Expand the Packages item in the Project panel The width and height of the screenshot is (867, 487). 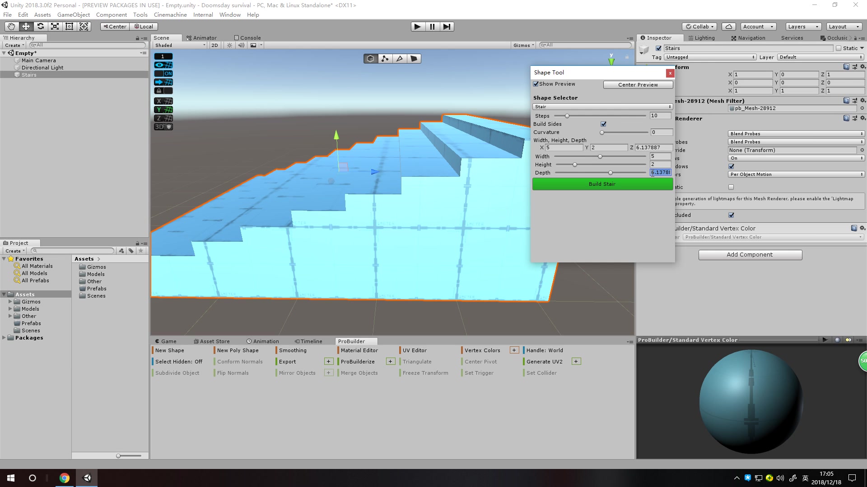coord(4,337)
